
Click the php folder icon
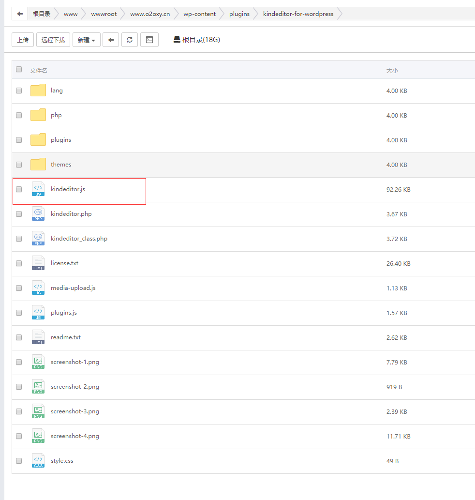pos(38,115)
